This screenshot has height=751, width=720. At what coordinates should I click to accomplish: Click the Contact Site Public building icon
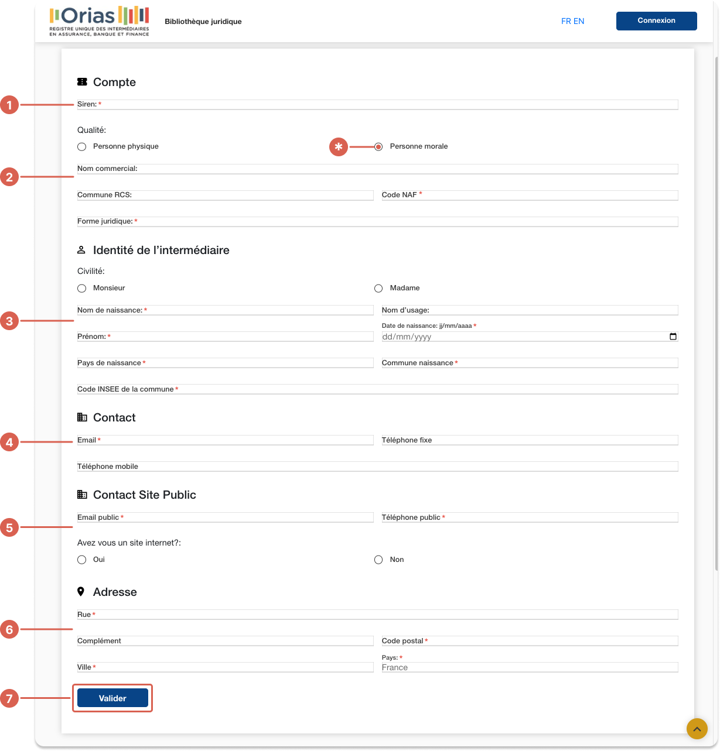point(82,495)
